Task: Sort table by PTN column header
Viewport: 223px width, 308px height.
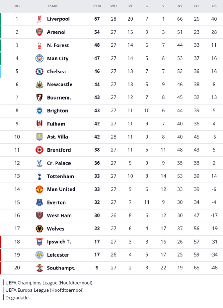Action: pos(97,6)
